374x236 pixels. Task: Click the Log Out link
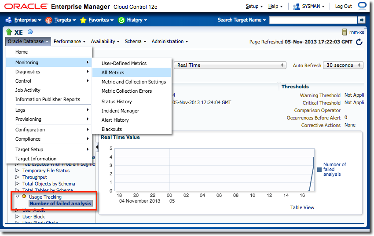343,6
